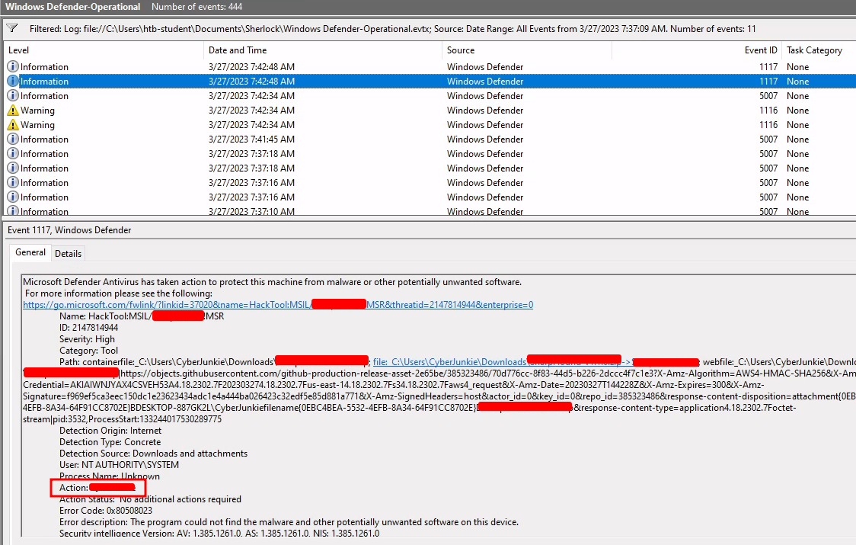Switch to the Details tab
This screenshot has width=856, height=545.
point(68,254)
